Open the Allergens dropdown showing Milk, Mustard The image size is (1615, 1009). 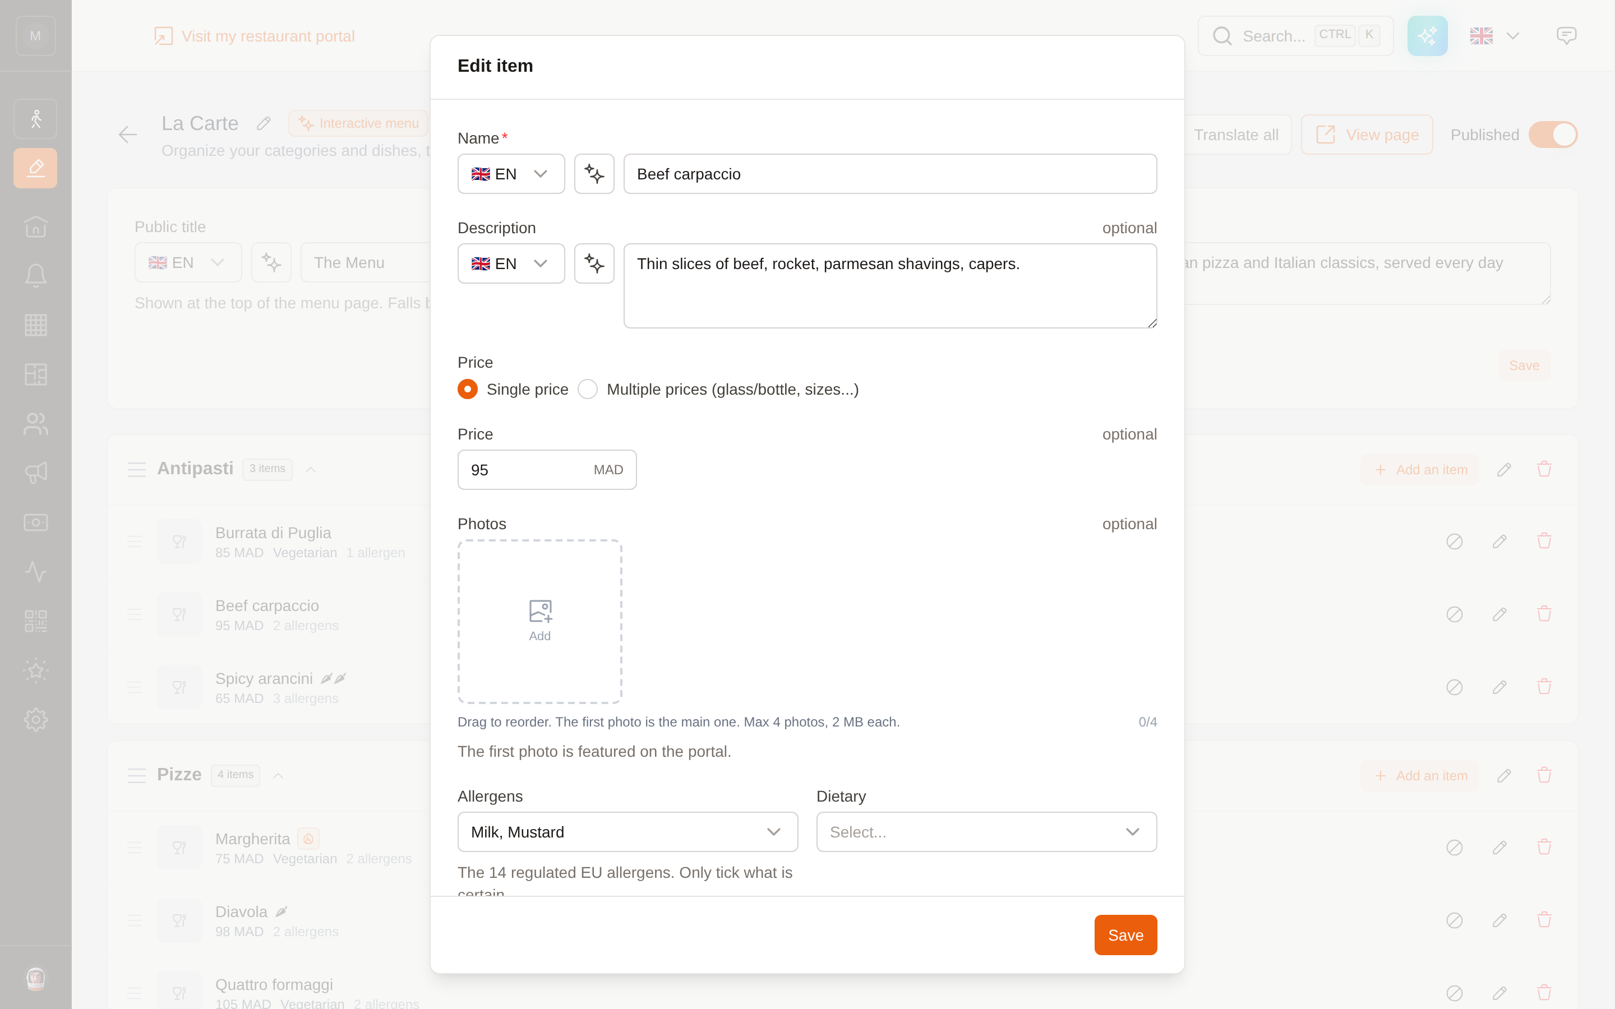point(627,832)
